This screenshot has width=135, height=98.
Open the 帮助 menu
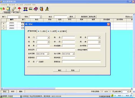[34, 5]
